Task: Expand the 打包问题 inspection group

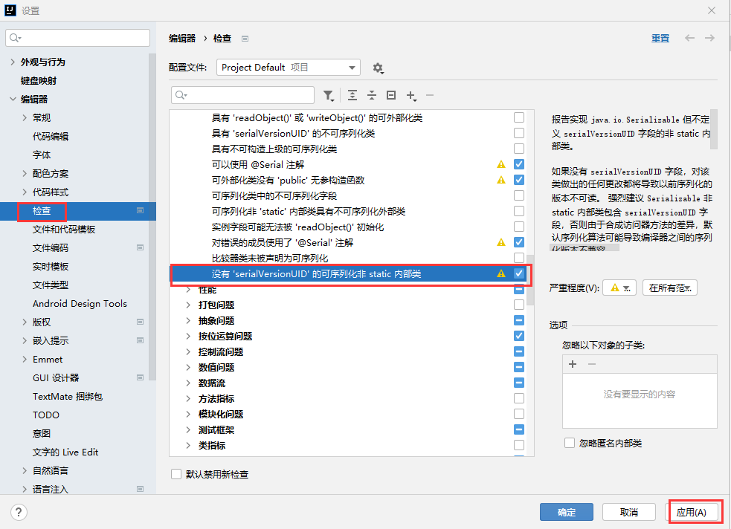Action: click(x=188, y=305)
